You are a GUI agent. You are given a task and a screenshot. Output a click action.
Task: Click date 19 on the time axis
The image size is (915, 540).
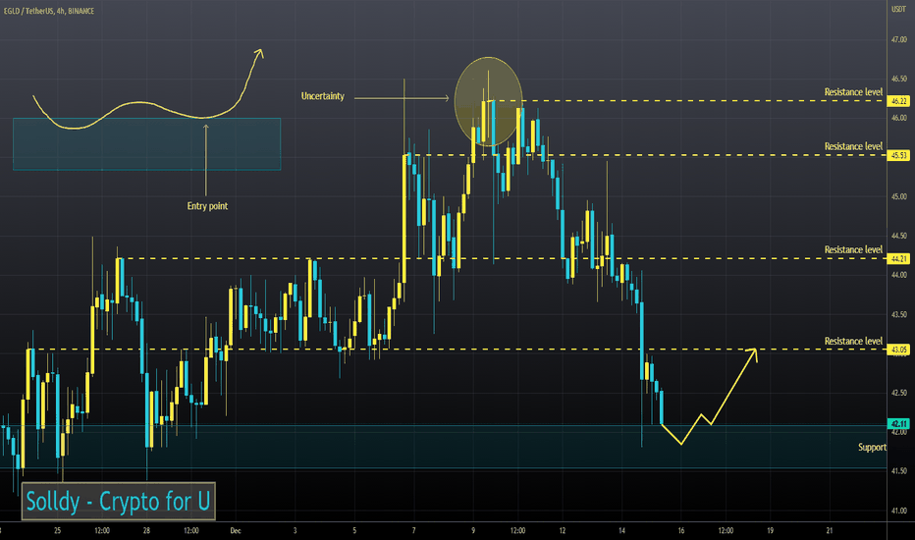pos(771,530)
